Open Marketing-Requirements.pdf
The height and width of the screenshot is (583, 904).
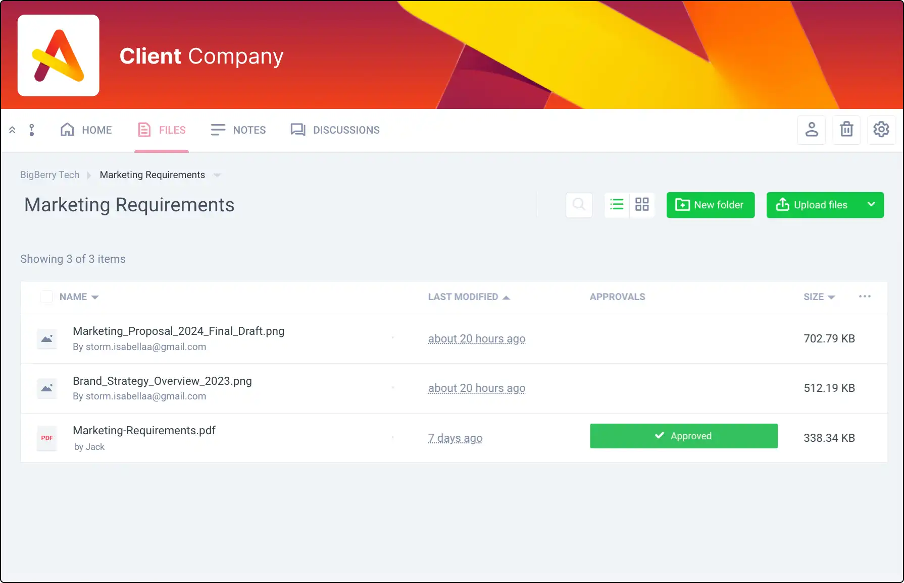(x=144, y=431)
